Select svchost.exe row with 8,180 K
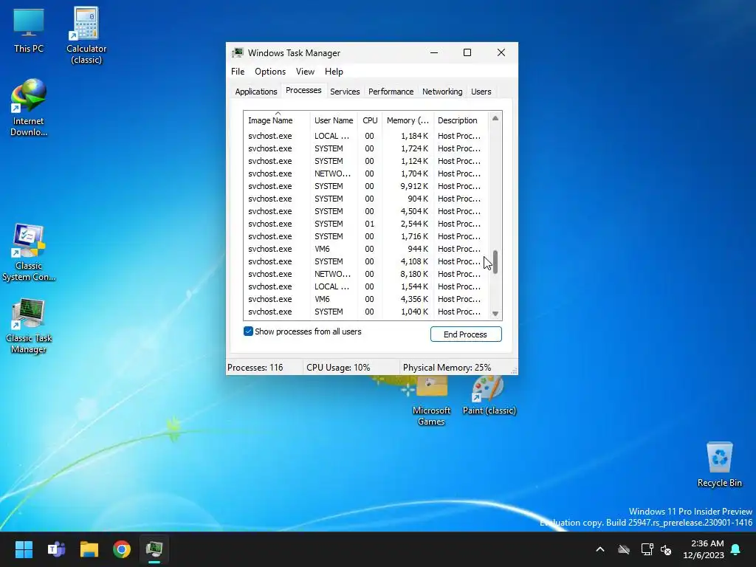This screenshot has width=756, height=567. click(365, 274)
